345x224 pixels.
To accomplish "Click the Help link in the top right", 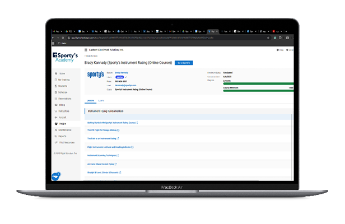I will click(x=282, y=50).
